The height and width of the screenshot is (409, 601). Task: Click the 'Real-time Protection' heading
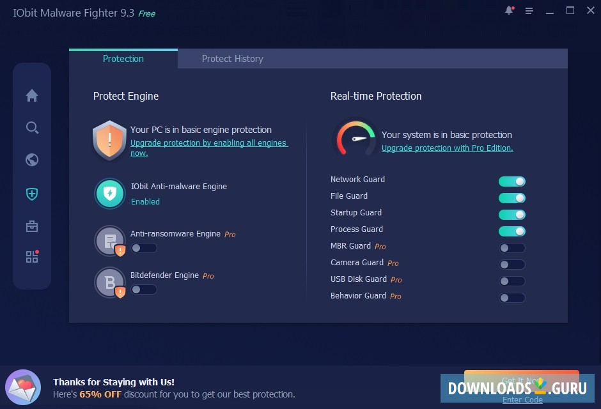376,96
